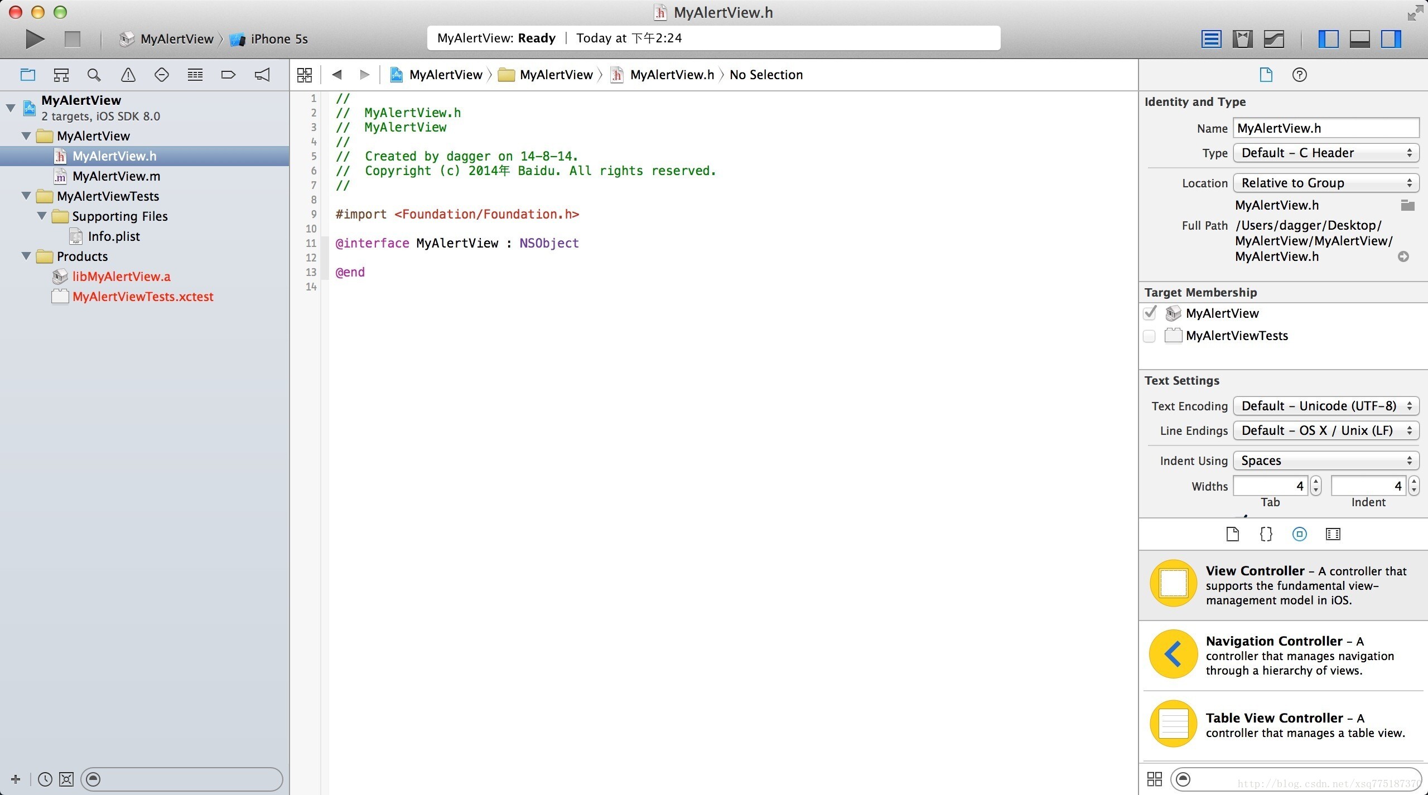Open Indent Using Spaces dropdown
This screenshot has width=1428, height=795.
coord(1326,460)
